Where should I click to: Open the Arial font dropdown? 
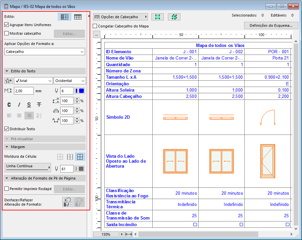[x=33, y=81]
